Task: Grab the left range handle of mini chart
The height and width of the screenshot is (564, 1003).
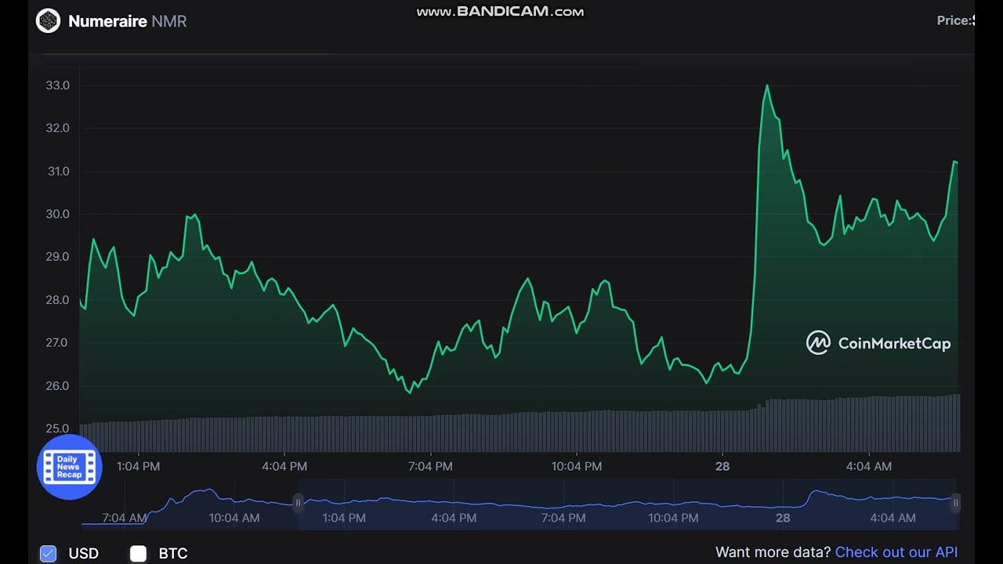Action: 298,502
